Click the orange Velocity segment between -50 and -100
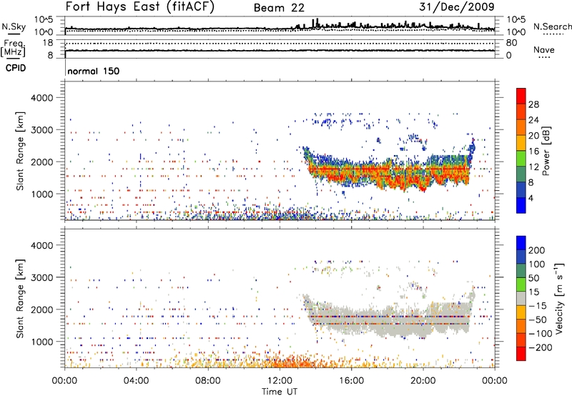 [x=521, y=327]
